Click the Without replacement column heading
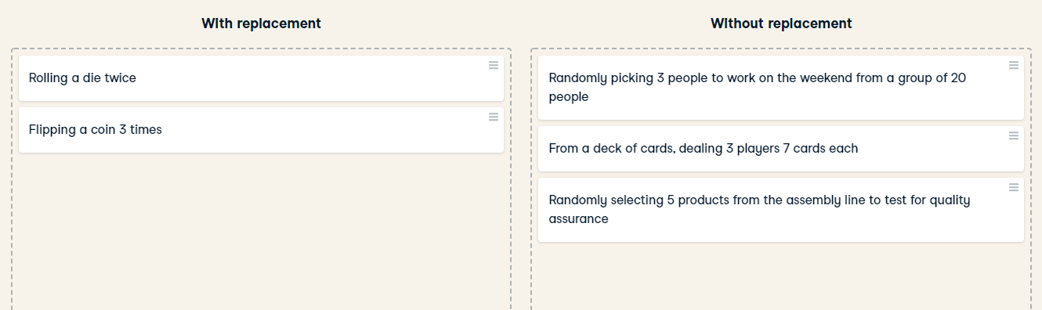The image size is (1042, 310). tap(781, 23)
